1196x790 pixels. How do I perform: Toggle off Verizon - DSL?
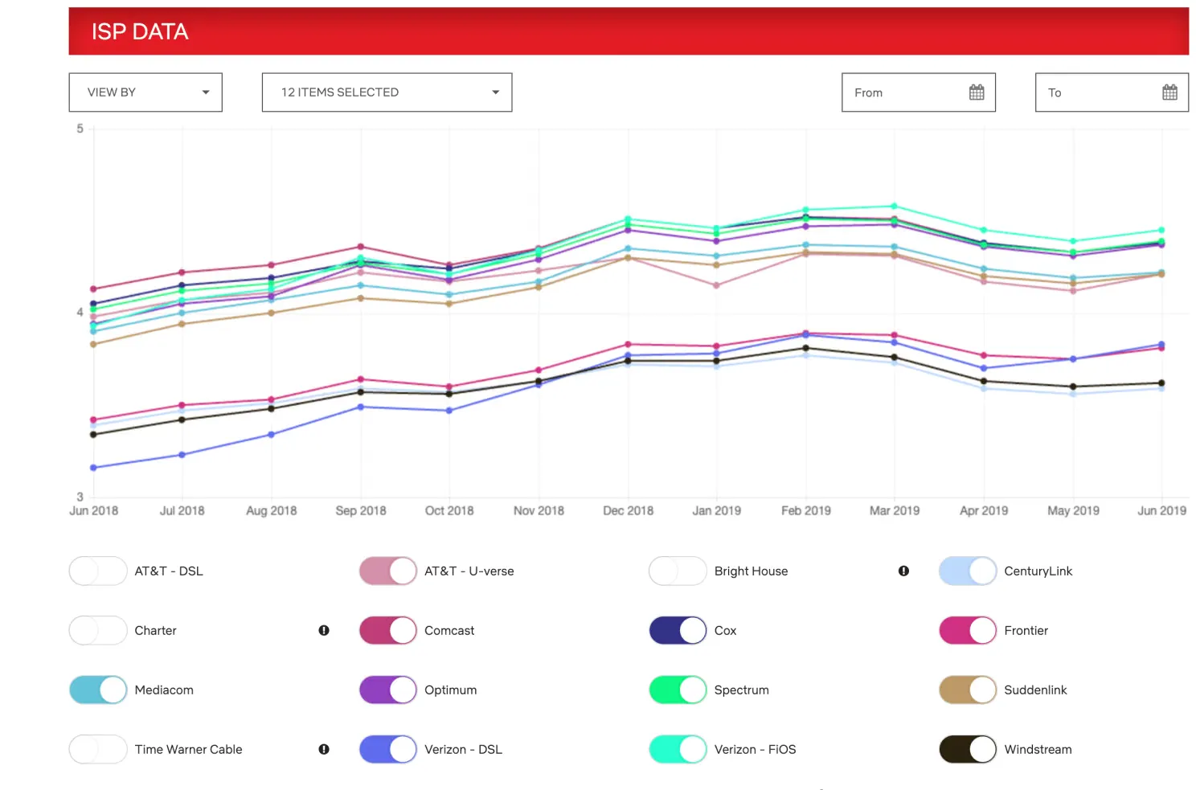click(x=388, y=750)
